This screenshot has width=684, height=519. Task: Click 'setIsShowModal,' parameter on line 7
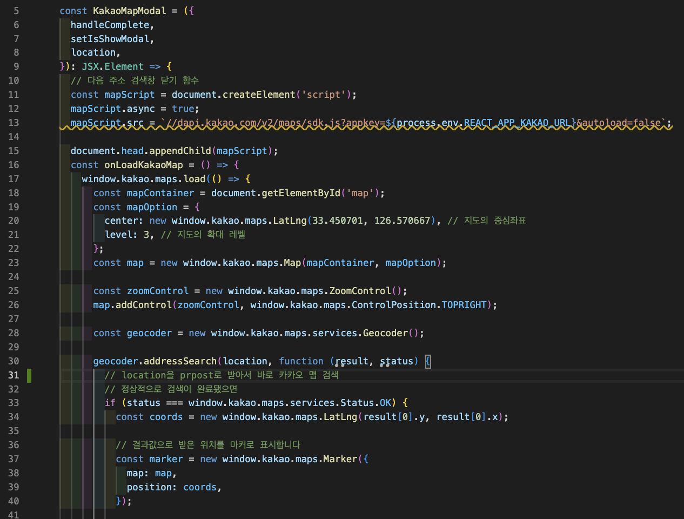112,39
